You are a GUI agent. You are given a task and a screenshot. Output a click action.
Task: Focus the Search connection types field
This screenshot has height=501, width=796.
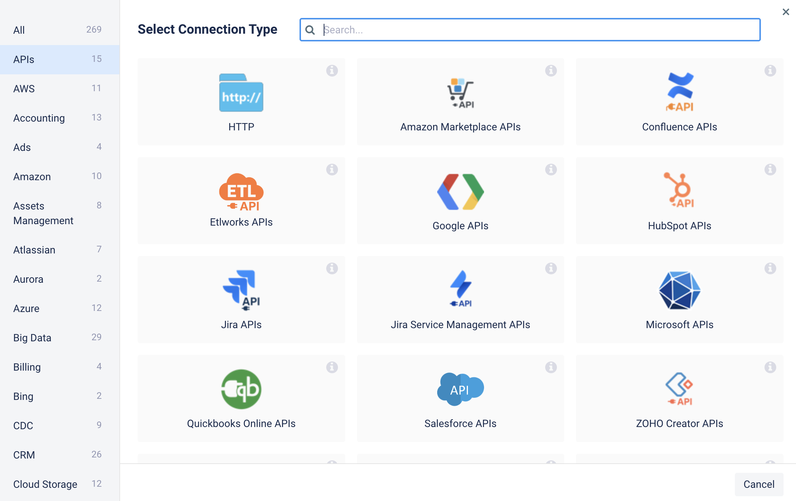point(530,30)
